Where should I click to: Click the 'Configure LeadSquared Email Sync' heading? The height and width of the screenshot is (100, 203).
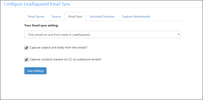(x=37, y=4)
